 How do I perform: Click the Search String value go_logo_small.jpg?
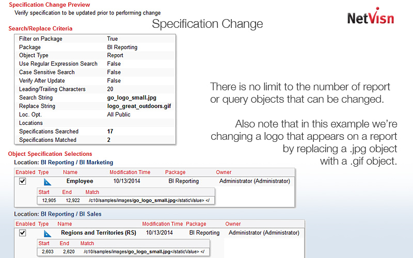132,98
